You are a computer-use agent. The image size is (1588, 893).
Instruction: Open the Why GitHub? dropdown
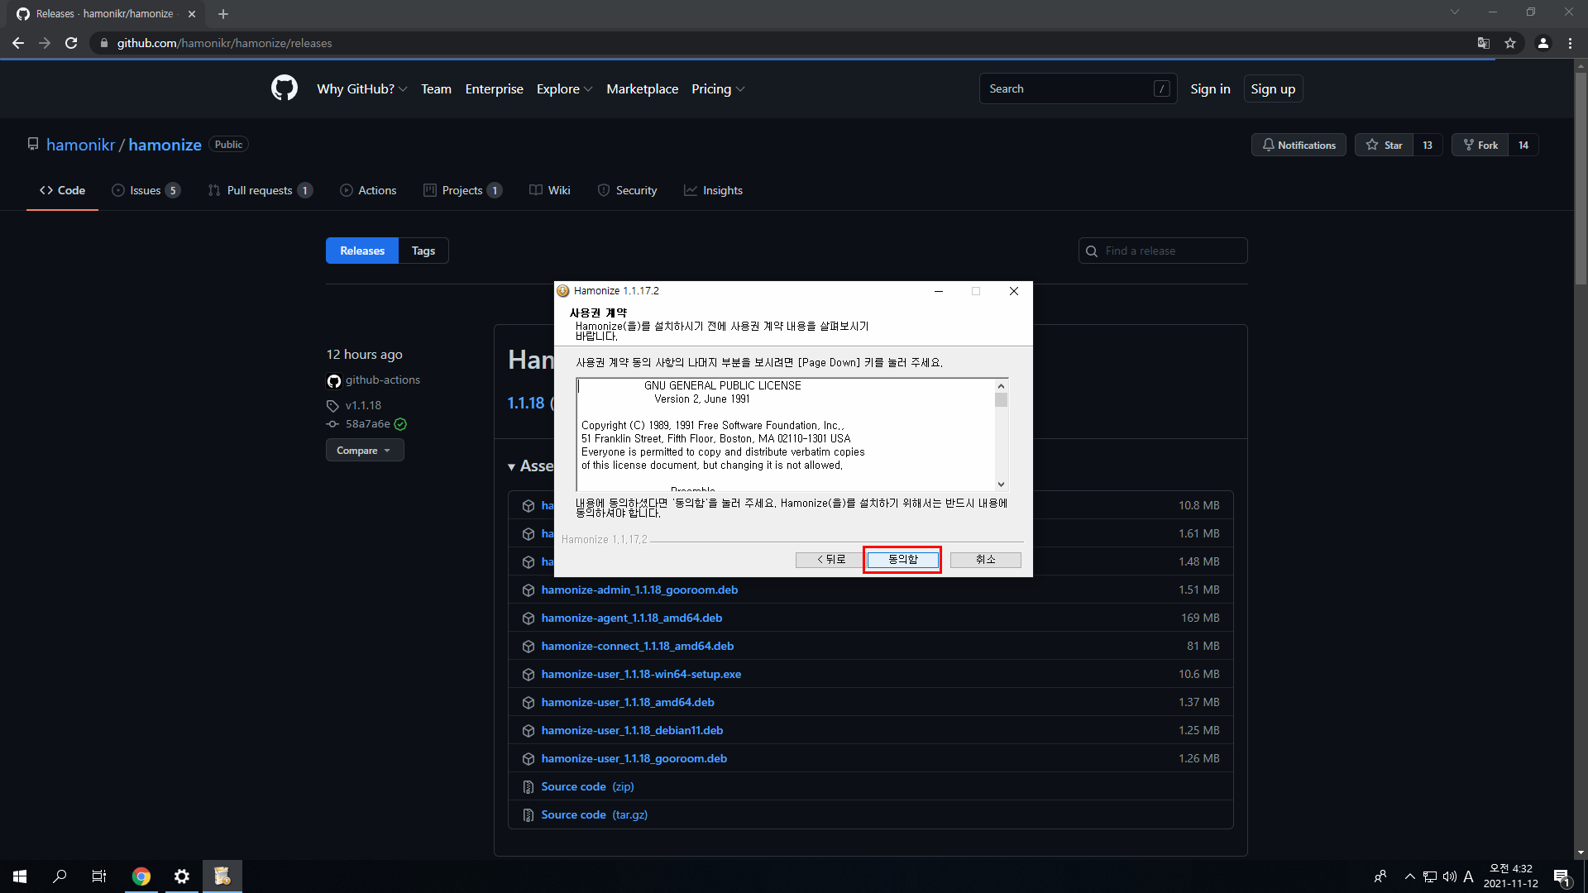(x=361, y=88)
